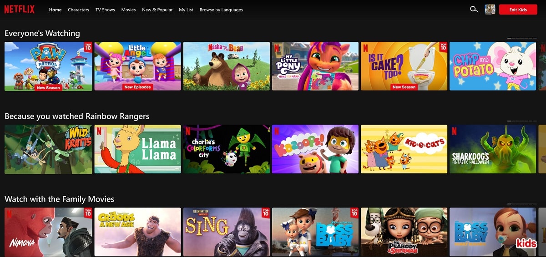Image resolution: width=546 pixels, height=257 pixels.
Task: Click Top 10 badge on Sing
Action: point(266,212)
